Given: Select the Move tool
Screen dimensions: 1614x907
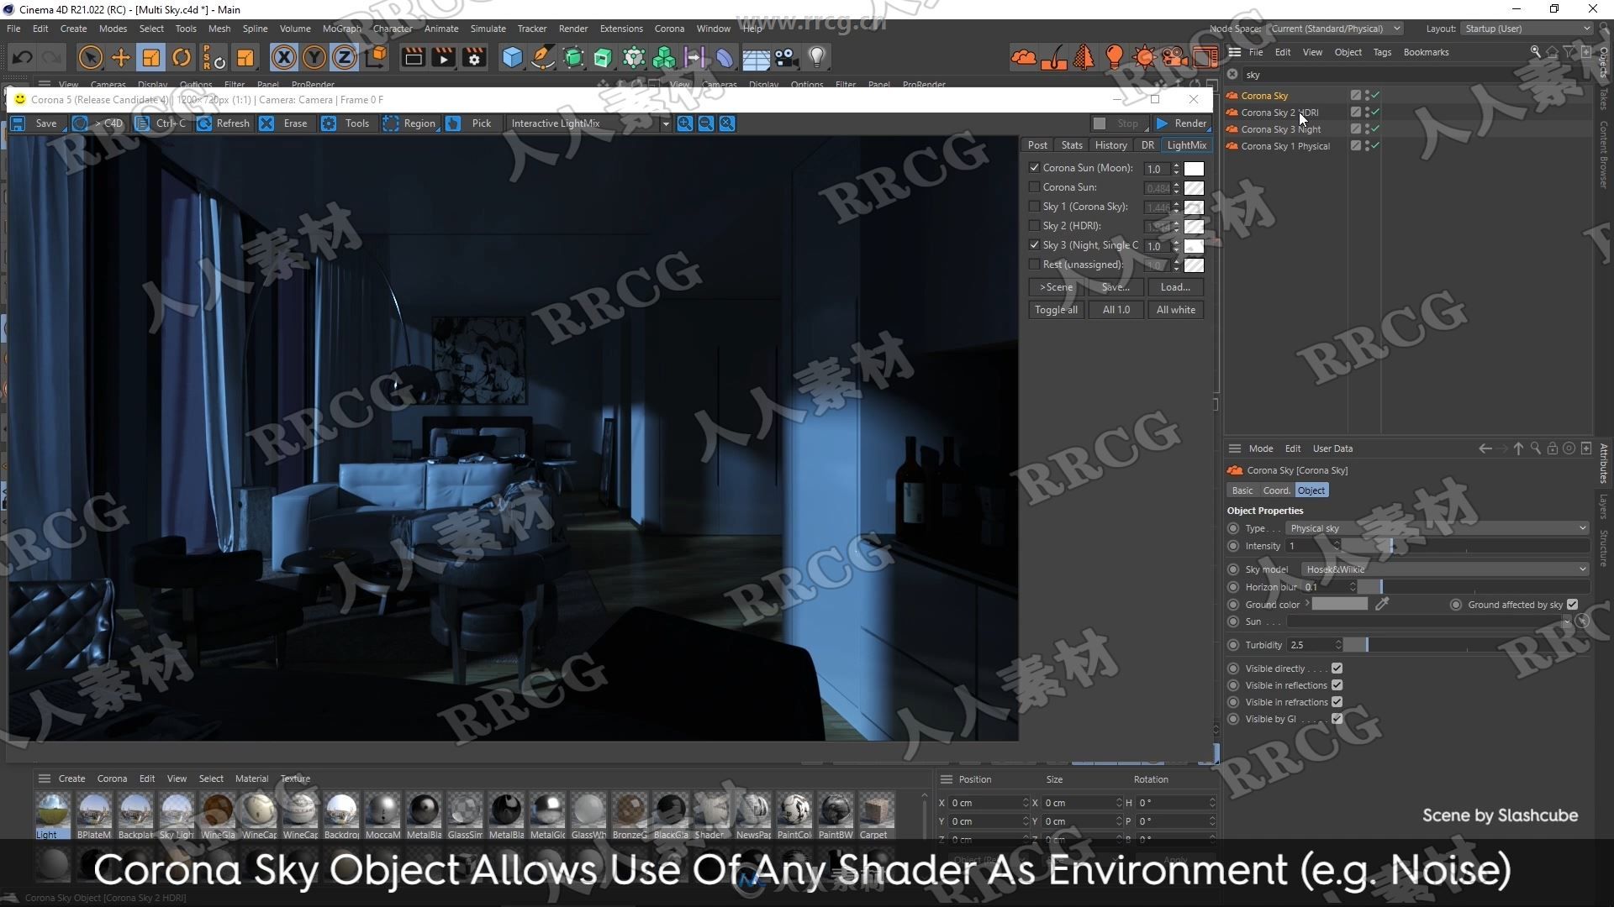Looking at the screenshot, I should pos(121,57).
